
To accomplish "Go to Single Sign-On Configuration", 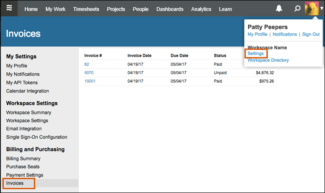I will pyautogui.click(x=37, y=137).
